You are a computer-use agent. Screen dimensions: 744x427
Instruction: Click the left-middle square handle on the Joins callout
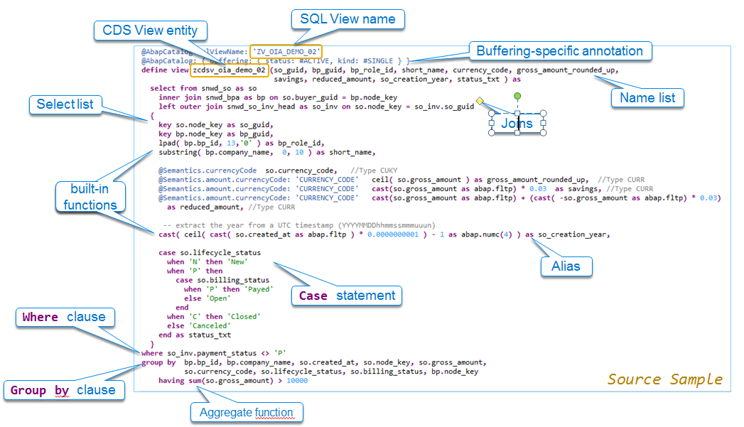pos(491,122)
